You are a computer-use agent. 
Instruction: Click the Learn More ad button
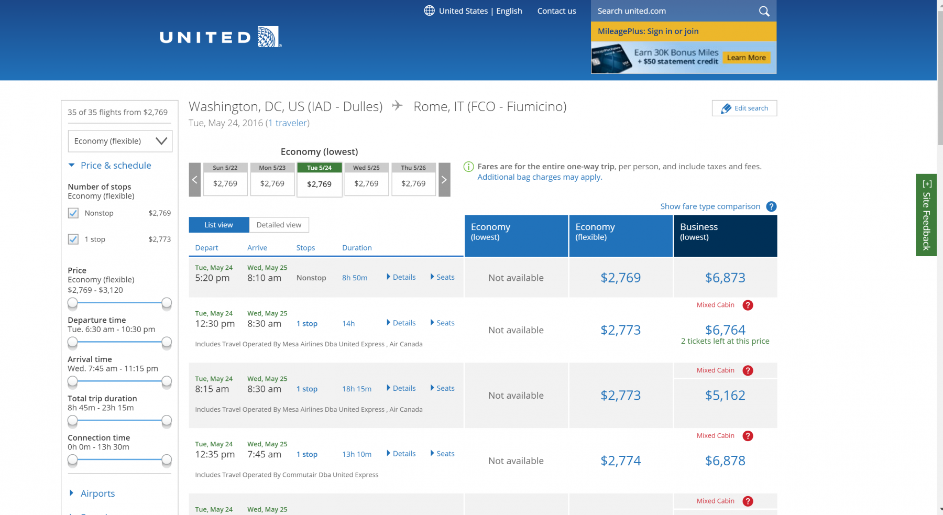click(747, 58)
